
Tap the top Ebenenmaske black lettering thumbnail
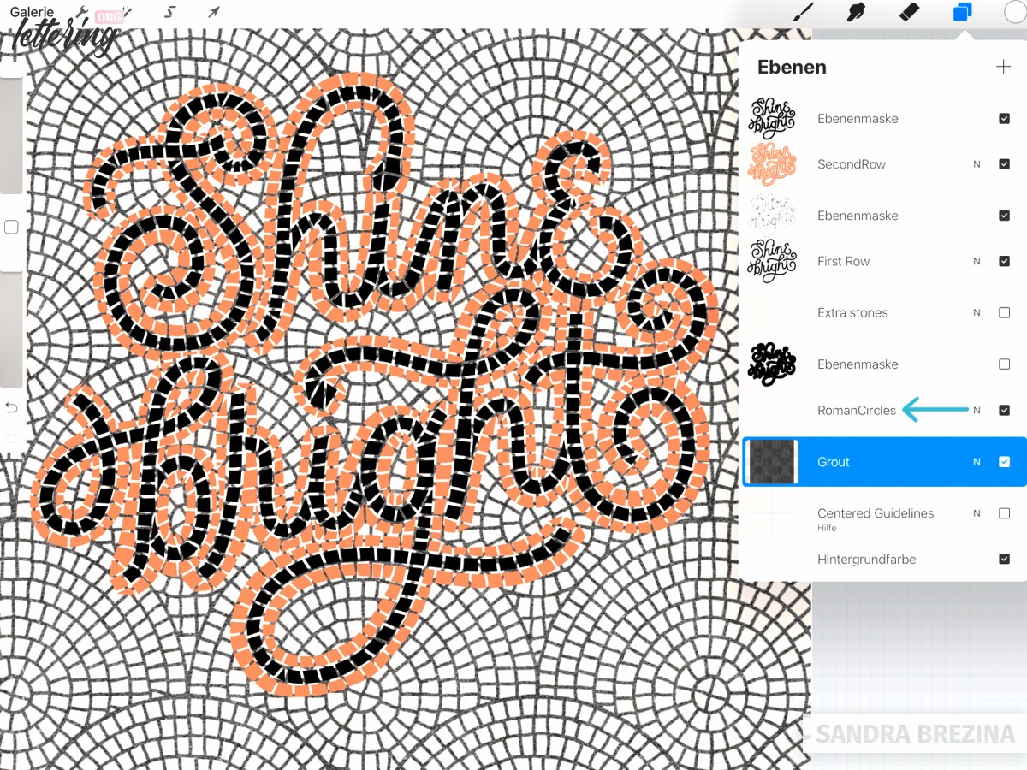pos(772,119)
